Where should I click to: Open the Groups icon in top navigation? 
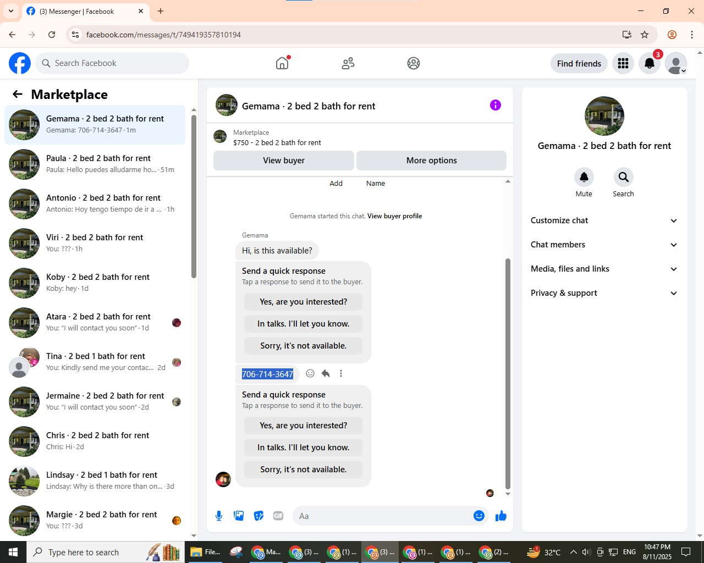pos(414,63)
